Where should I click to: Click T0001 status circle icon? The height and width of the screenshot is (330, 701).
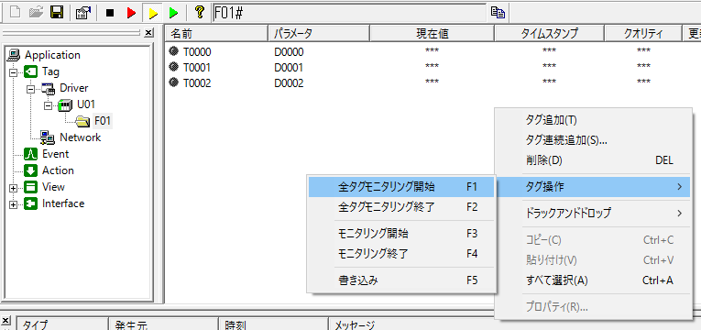tap(173, 67)
